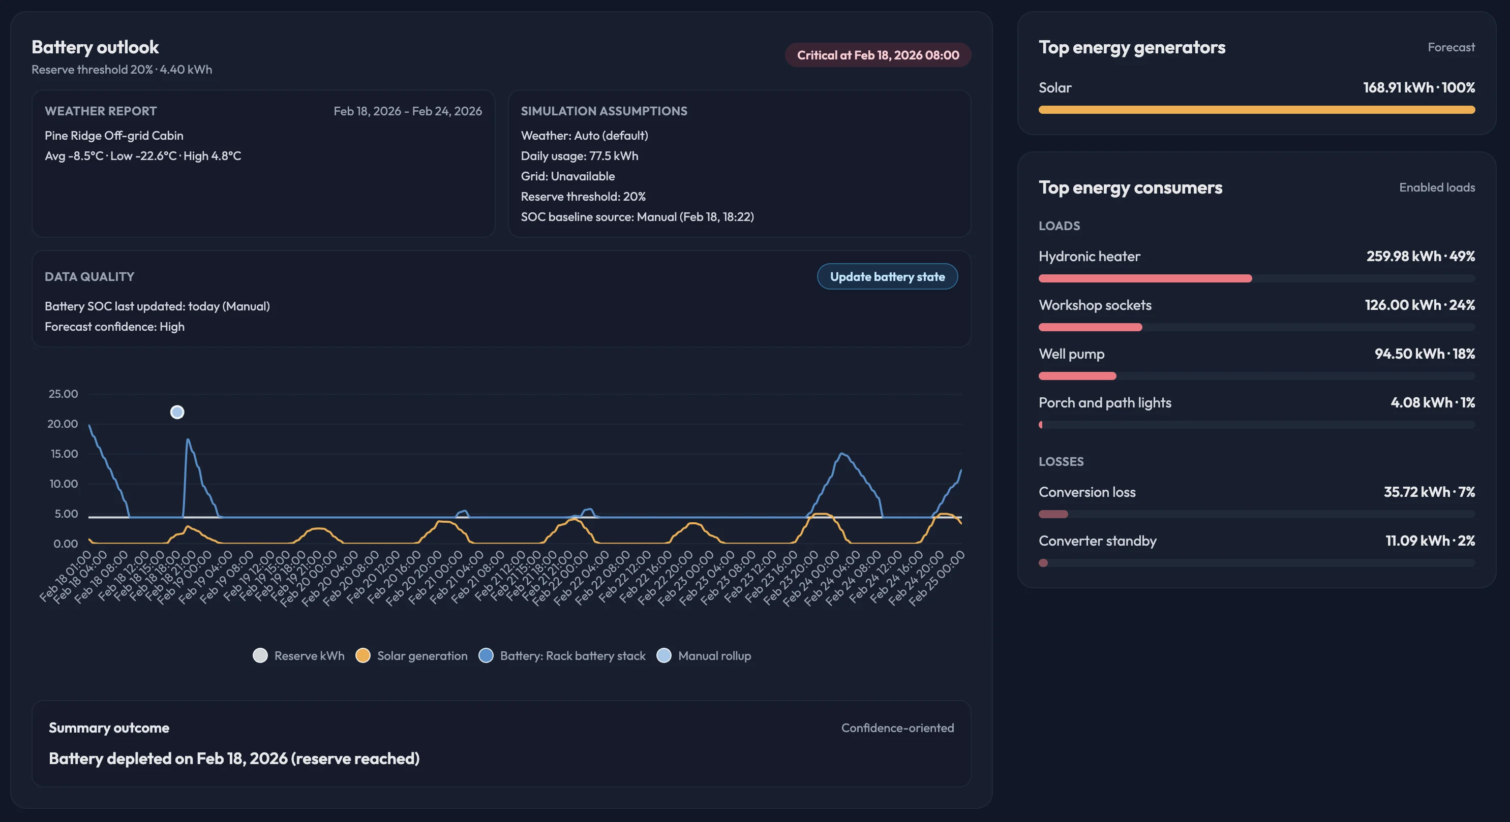The image size is (1510, 822).
Task: Open the Confidence-oriented summary selector
Action: pos(897,728)
